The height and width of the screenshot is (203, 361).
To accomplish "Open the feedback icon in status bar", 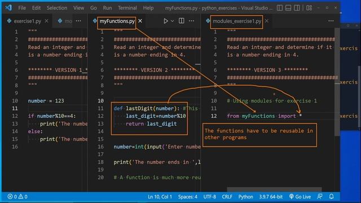I will pyautogui.click(x=320, y=197).
